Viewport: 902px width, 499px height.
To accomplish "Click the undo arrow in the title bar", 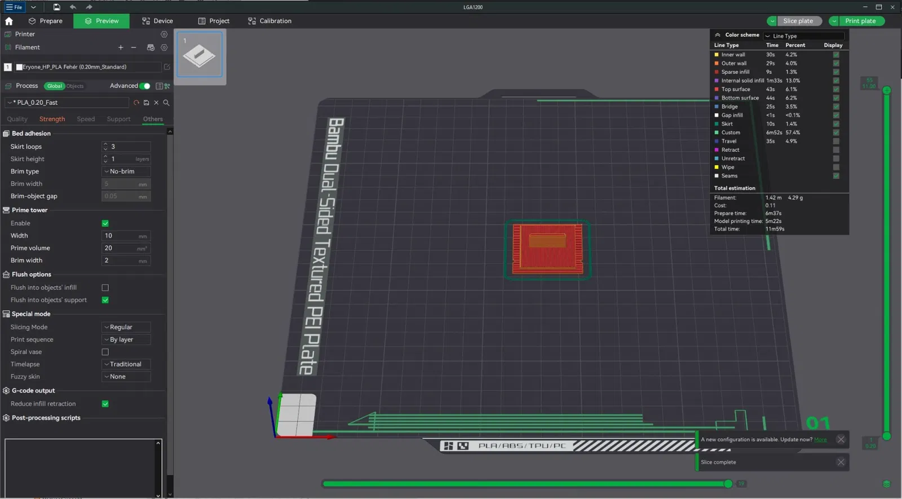I will (x=73, y=7).
